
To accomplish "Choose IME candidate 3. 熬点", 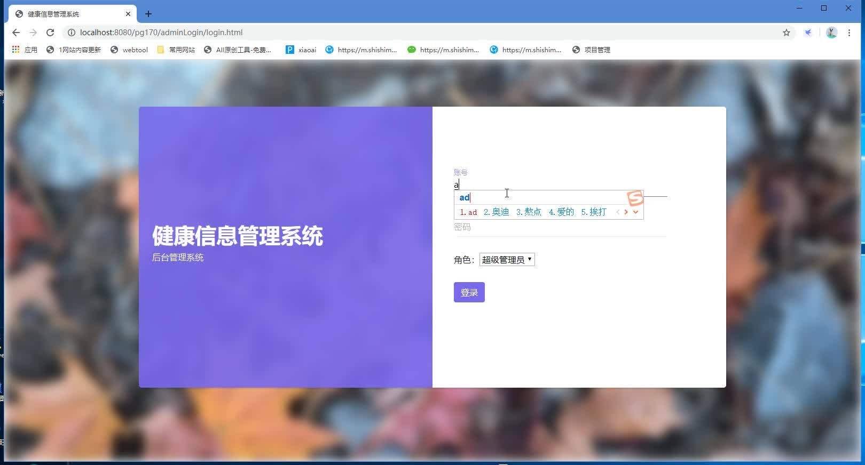I will (x=529, y=212).
